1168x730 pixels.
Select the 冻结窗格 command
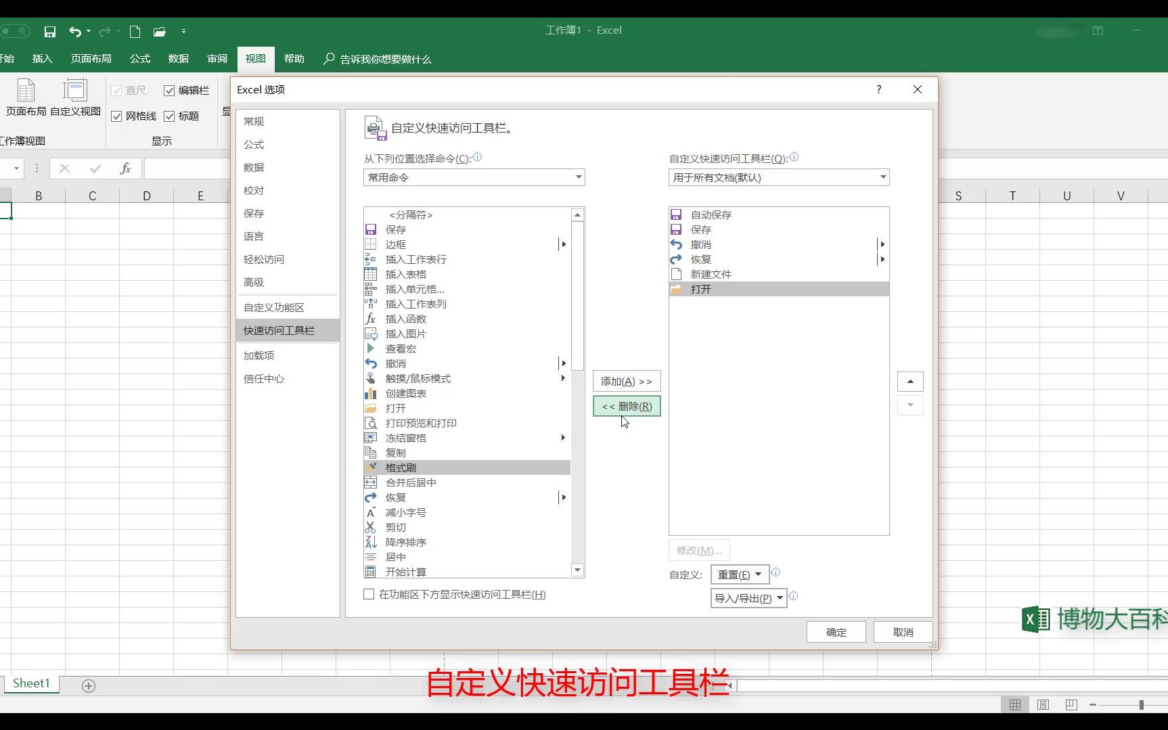(467, 438)
